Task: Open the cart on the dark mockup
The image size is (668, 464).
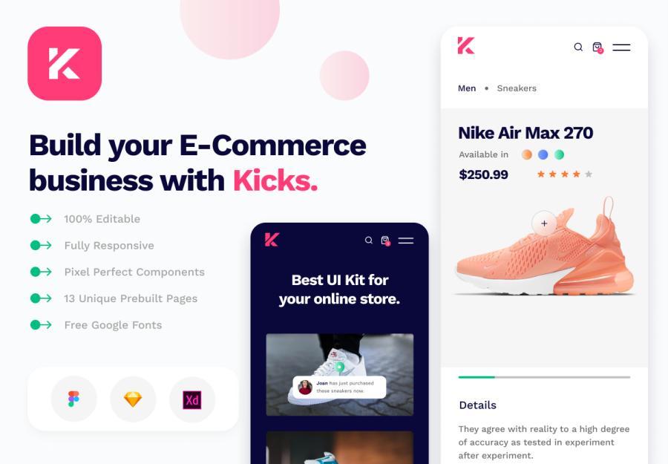Action: point(385,241)
